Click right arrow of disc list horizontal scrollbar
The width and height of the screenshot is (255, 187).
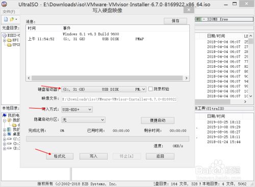click(x=245, y=101)
